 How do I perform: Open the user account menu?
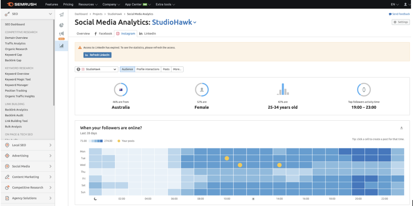coord(407,4)
